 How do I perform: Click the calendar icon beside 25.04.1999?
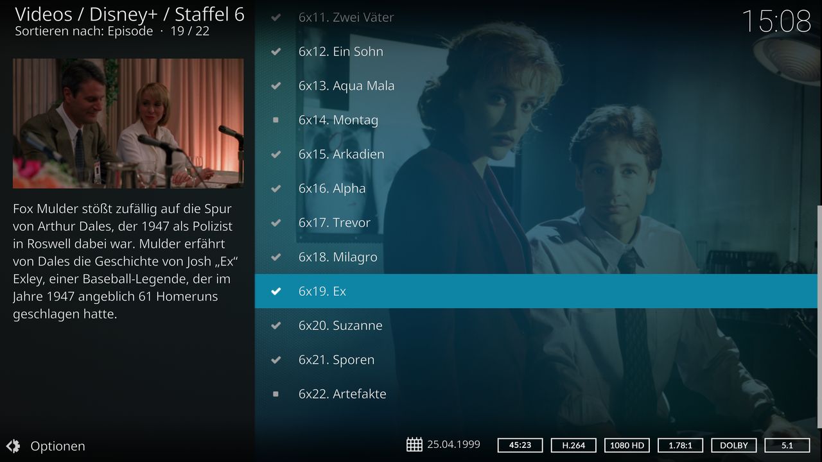coord(414,444)
